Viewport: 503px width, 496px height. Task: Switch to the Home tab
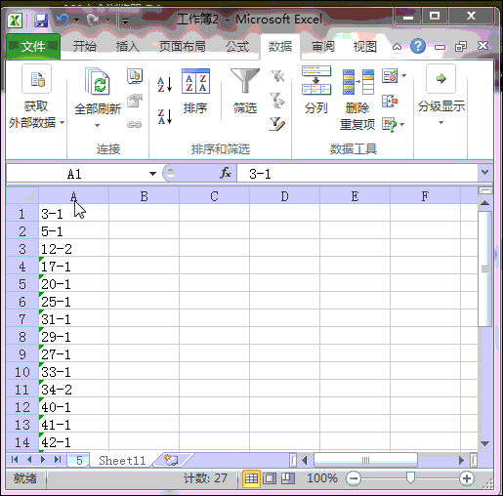point(85,47)
